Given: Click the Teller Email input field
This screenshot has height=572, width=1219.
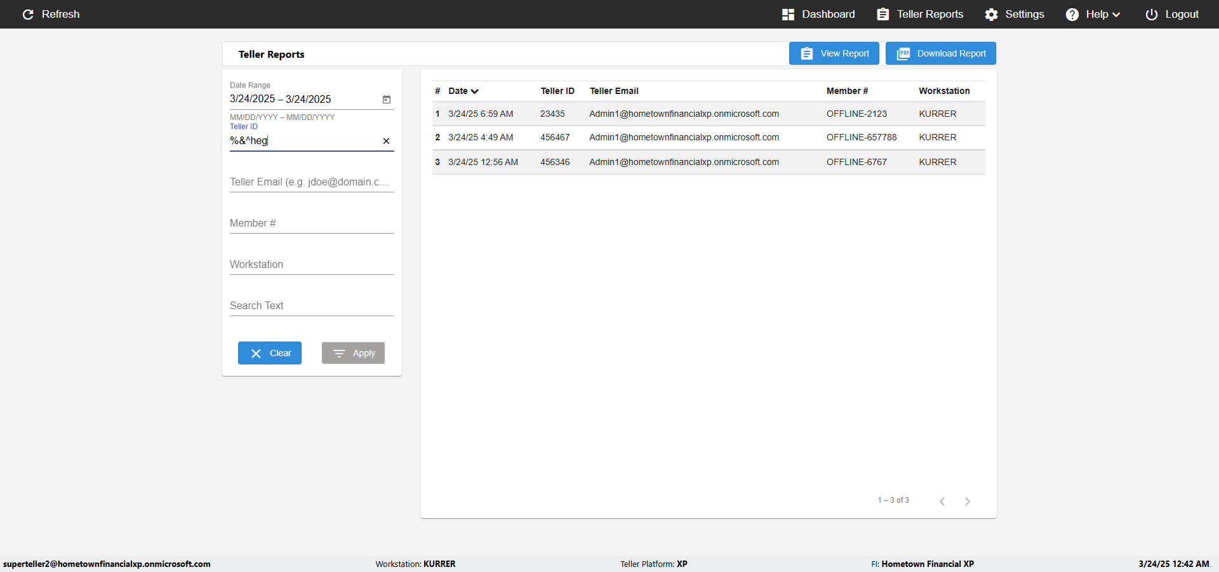Looking at the screenshot, I should [x=312, y=182].
